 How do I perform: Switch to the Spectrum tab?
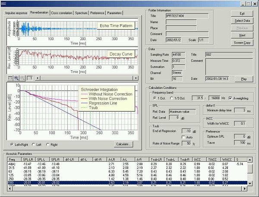(81, 13)
